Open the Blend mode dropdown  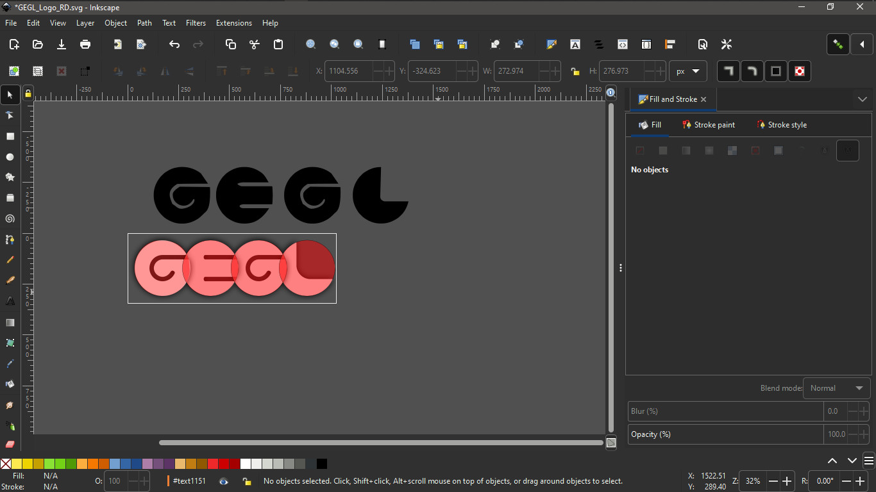837,388
